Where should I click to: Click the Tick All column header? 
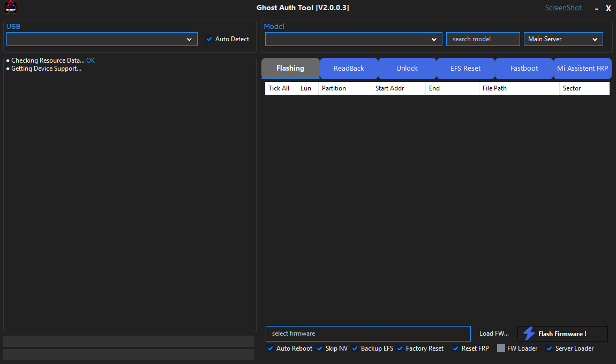tap(279, 88)
